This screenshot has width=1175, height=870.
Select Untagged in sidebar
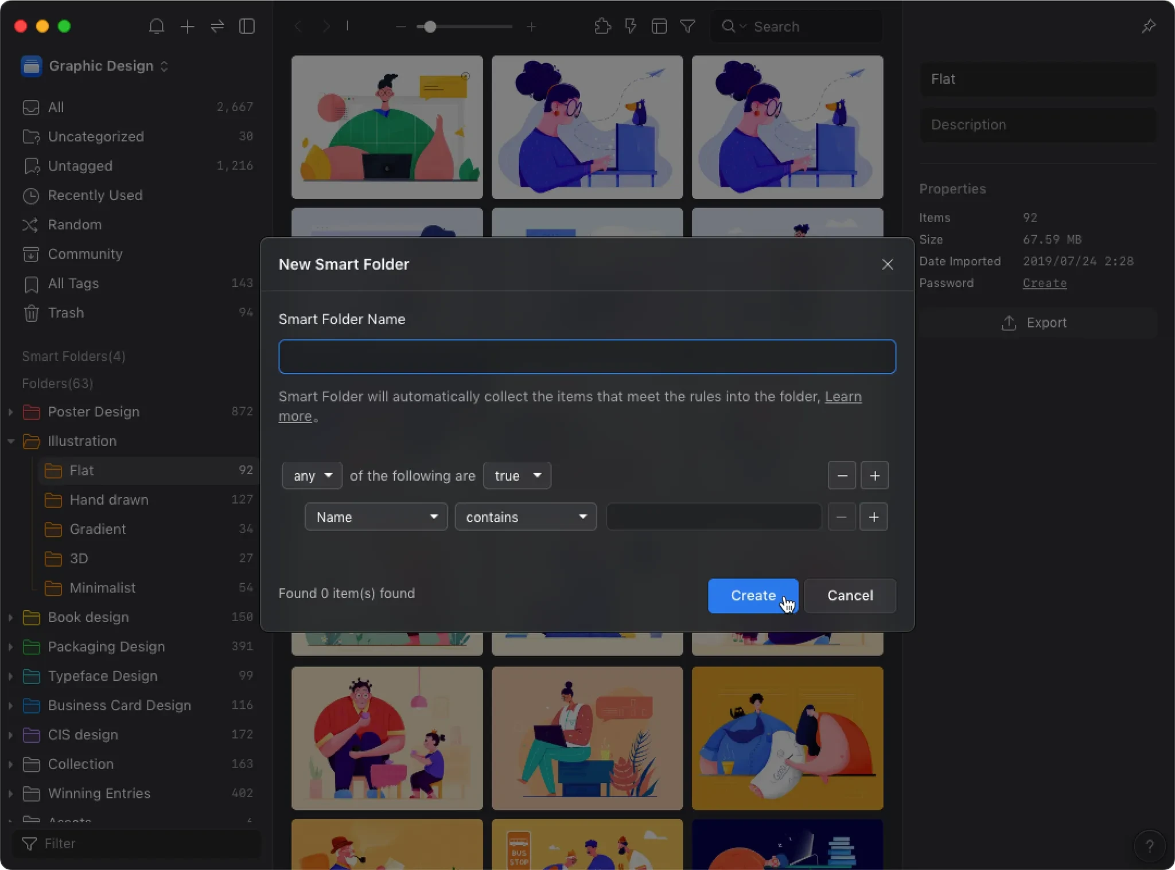138,166
